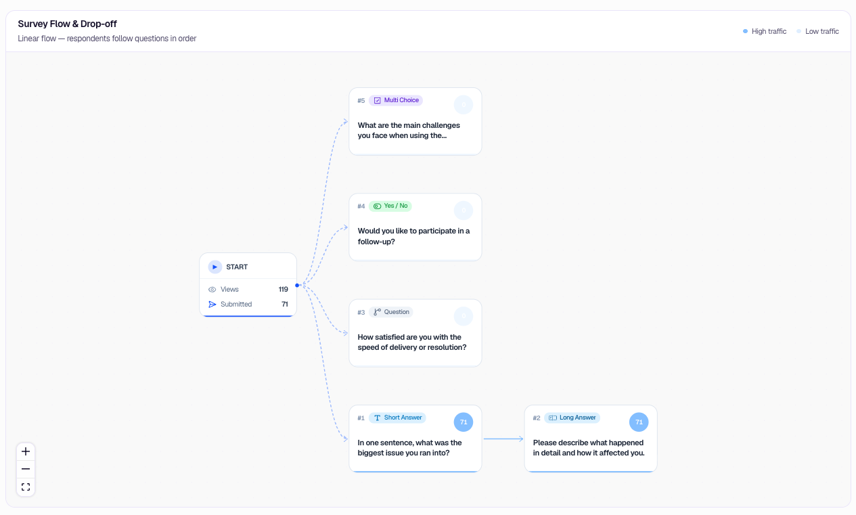Click the Low traffic legend dot
The width and height of the screenshot is (856, 515).
799,31
